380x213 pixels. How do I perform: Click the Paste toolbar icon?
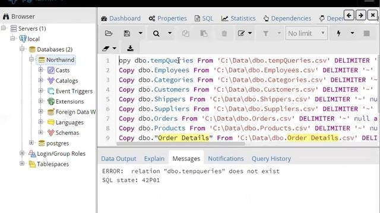204,33
